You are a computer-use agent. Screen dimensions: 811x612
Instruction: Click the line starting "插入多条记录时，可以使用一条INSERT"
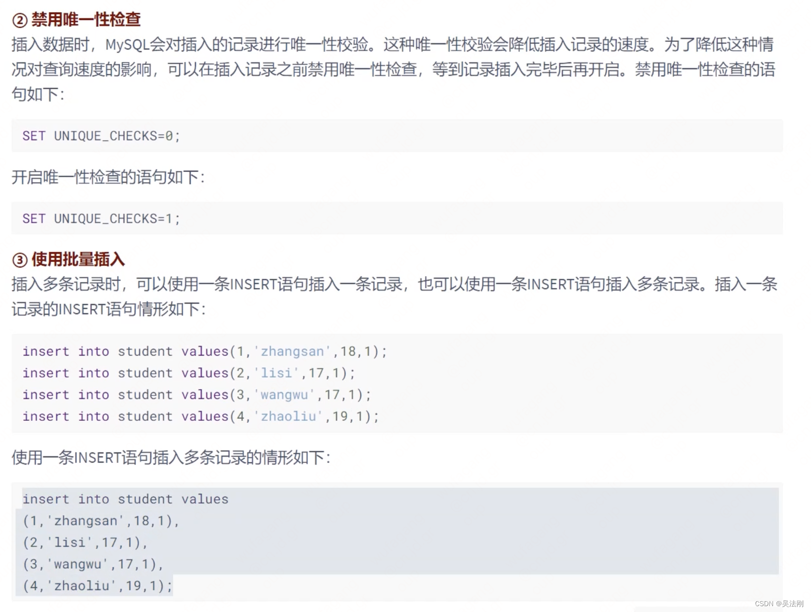[395, 284]
